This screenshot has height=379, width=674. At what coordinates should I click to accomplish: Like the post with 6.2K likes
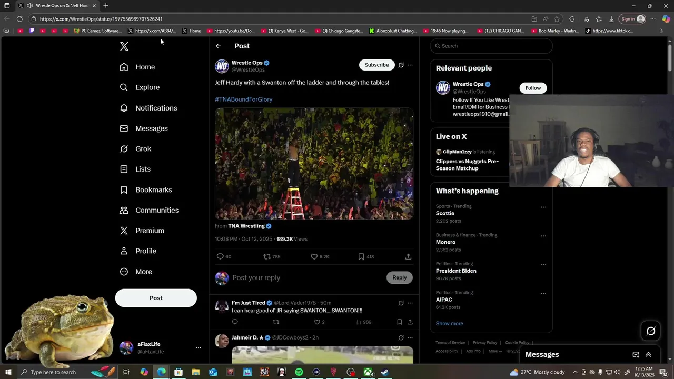tap(314, 256)
